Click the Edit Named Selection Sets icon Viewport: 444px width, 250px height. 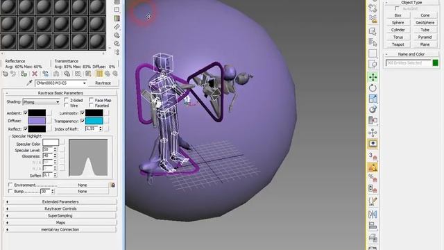[x=373, y=201]
